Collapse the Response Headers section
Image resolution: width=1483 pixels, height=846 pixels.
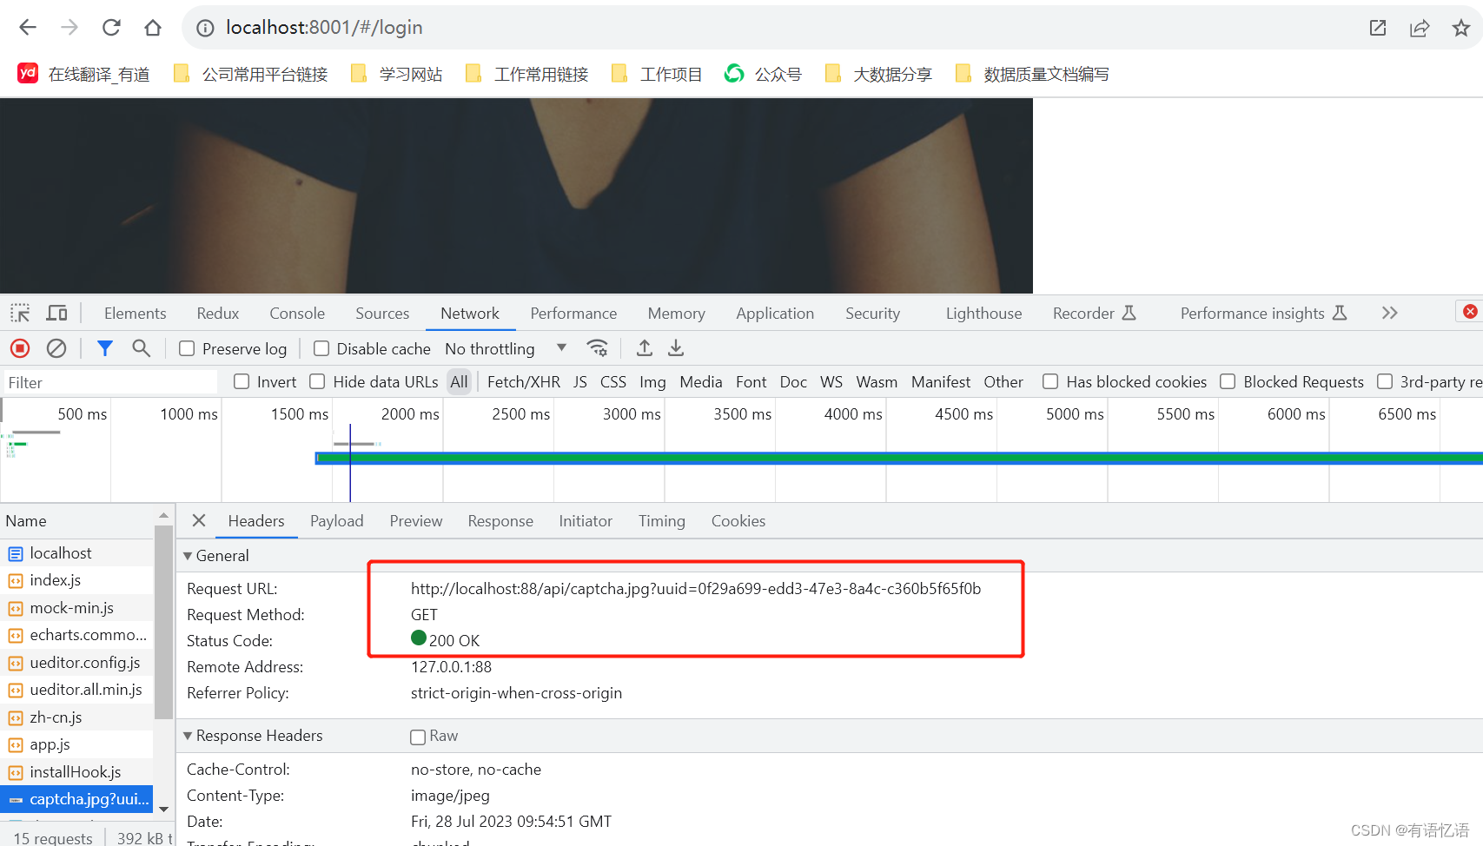[x=188, y=736]
